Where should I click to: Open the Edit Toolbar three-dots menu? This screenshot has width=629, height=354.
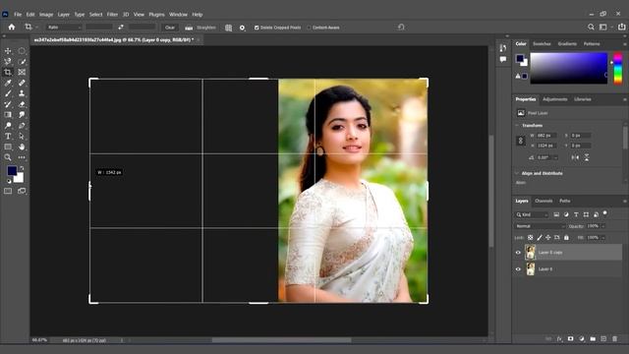click(x=22, y=157)
